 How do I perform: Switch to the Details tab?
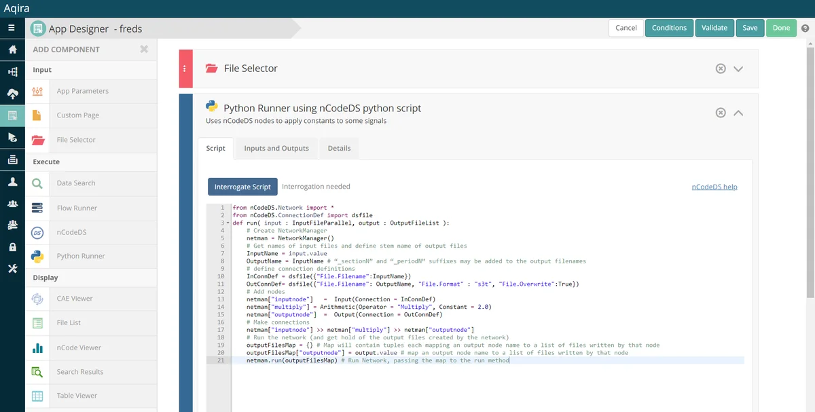click(x=340, y=148)
